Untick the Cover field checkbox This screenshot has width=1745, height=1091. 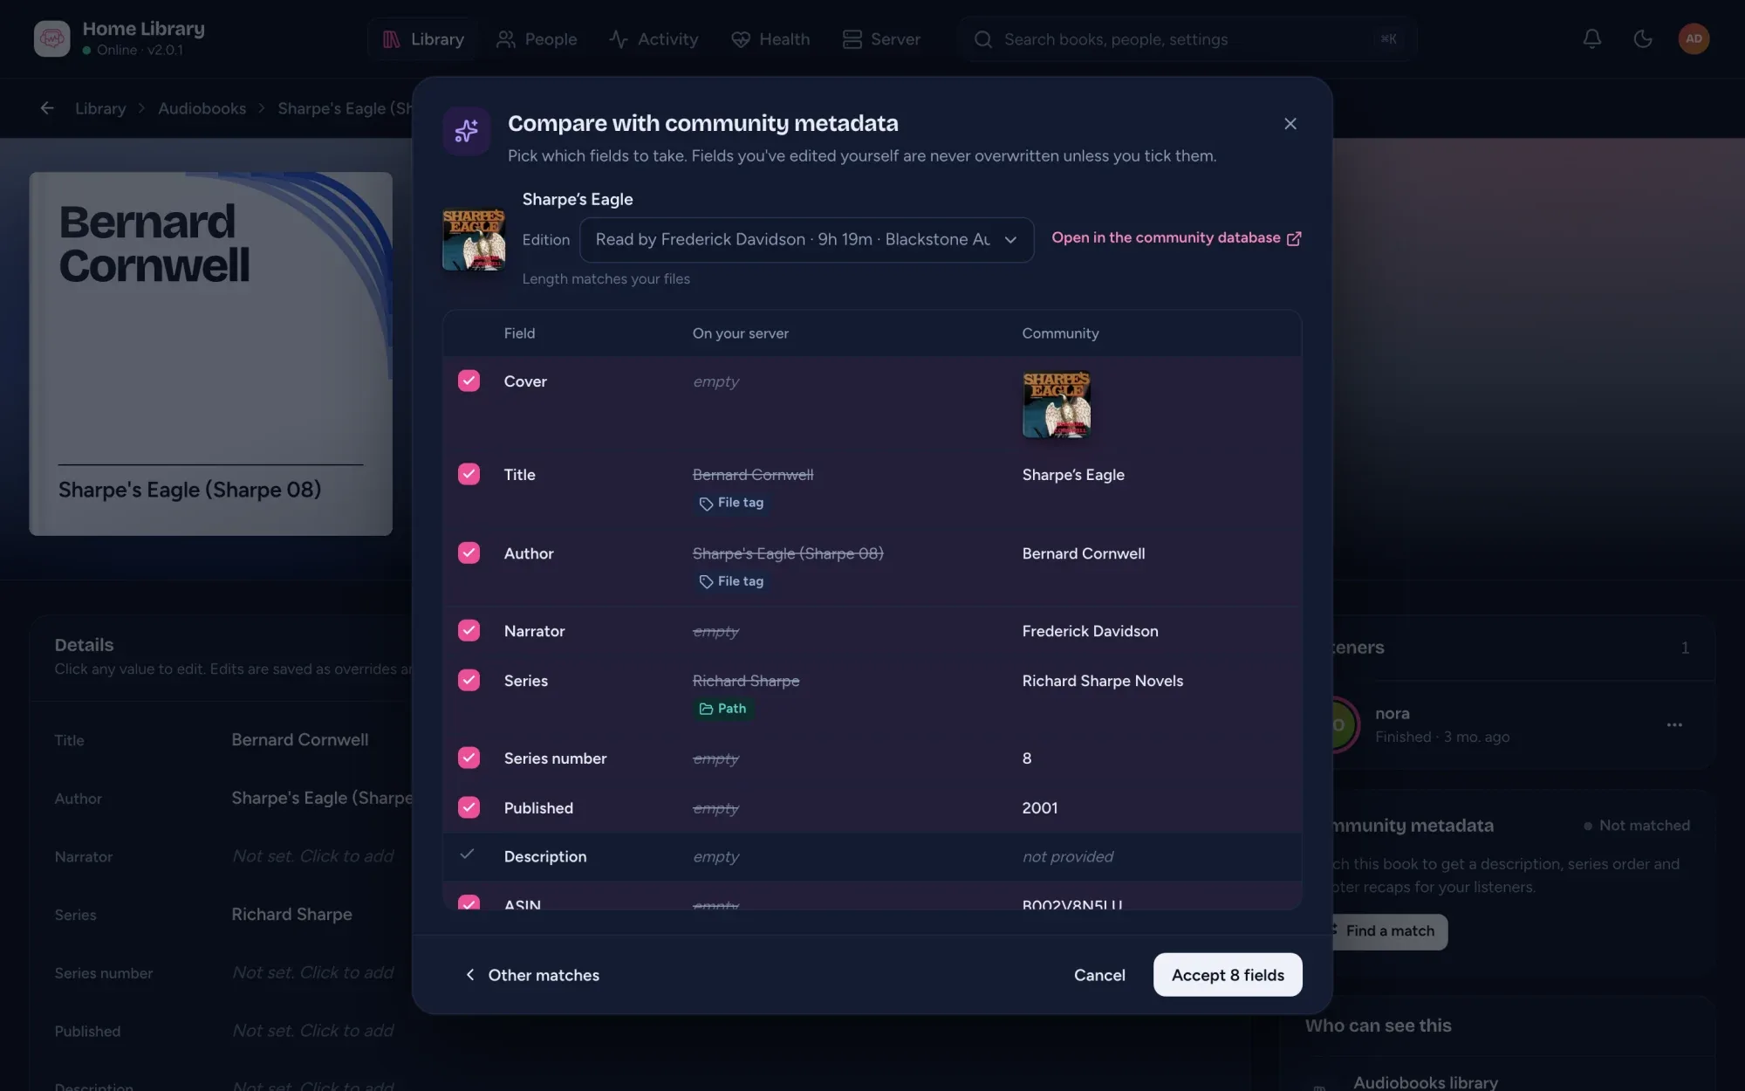tap(469, 381)
